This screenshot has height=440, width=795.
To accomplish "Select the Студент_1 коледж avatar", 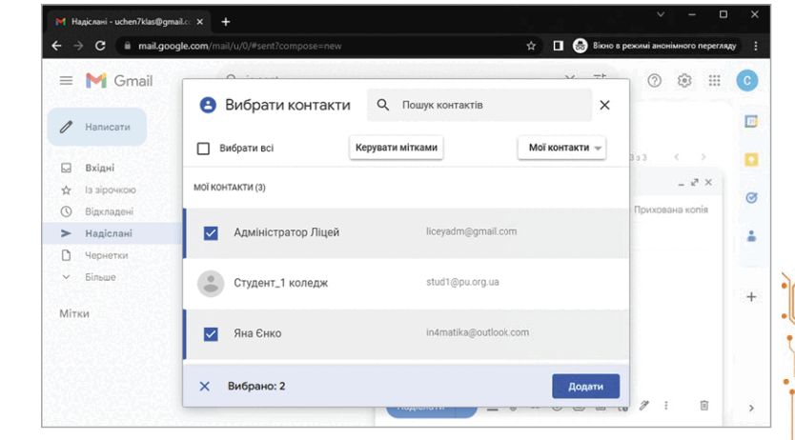I will (211, 284).
